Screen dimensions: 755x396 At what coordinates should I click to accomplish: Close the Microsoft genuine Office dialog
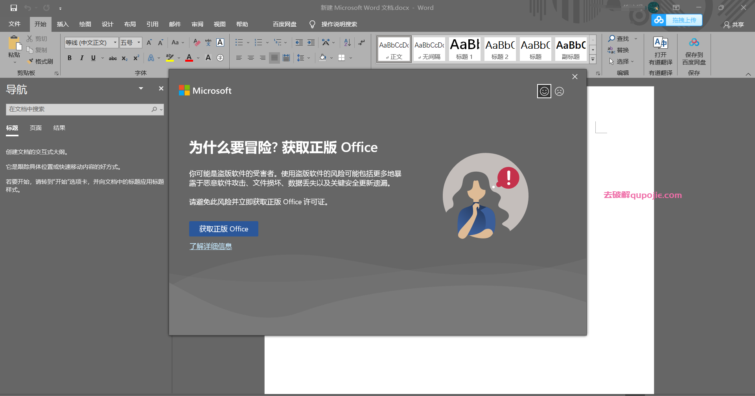coord(575,77)
